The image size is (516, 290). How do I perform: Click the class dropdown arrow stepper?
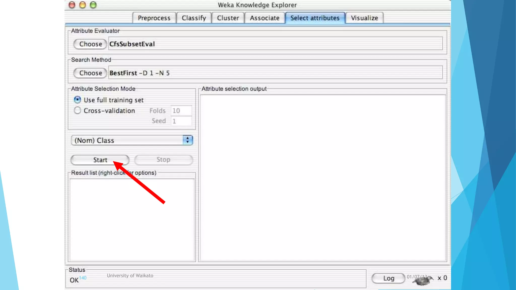pyautogui.click(x=188, y=140)
